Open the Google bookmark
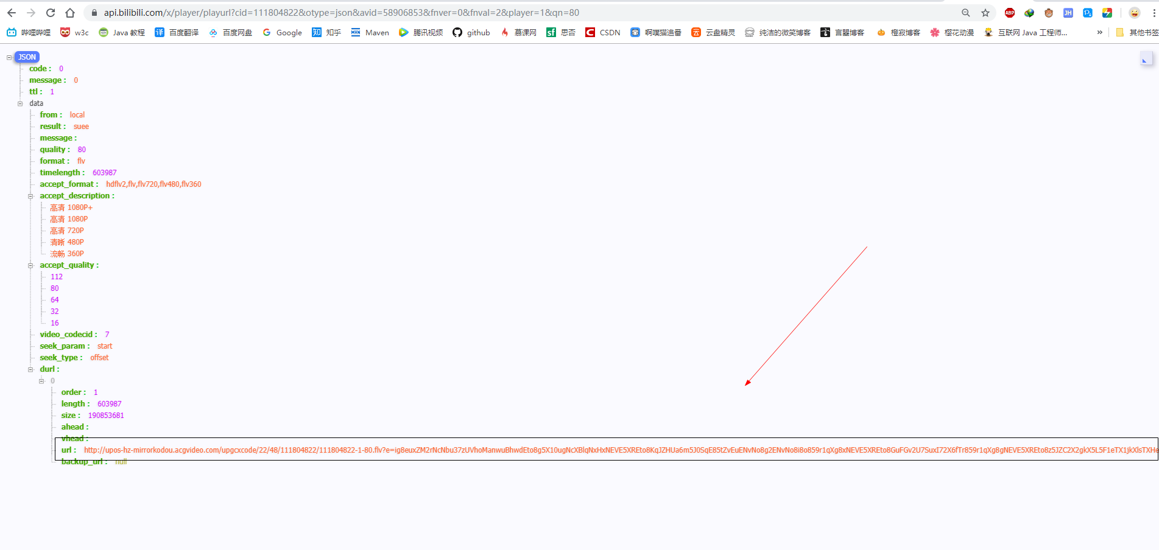1159x550 pixels. [282, 32]
